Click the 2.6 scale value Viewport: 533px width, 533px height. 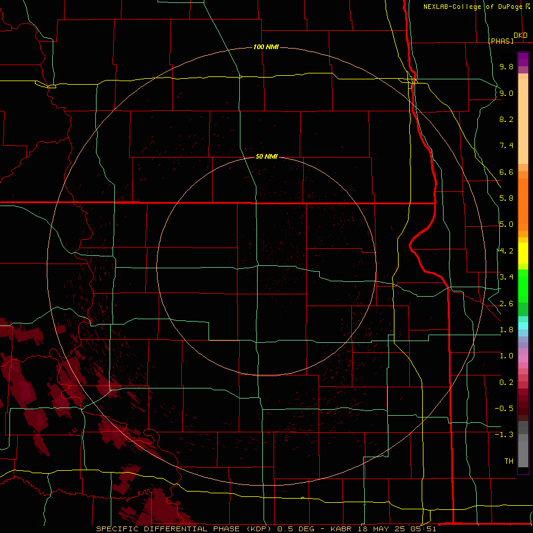coord(506,304)
